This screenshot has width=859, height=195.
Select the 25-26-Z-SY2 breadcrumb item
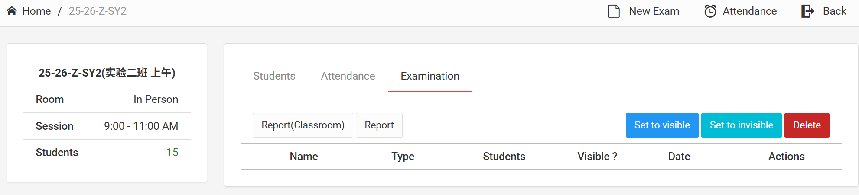[x=98, y=11]
